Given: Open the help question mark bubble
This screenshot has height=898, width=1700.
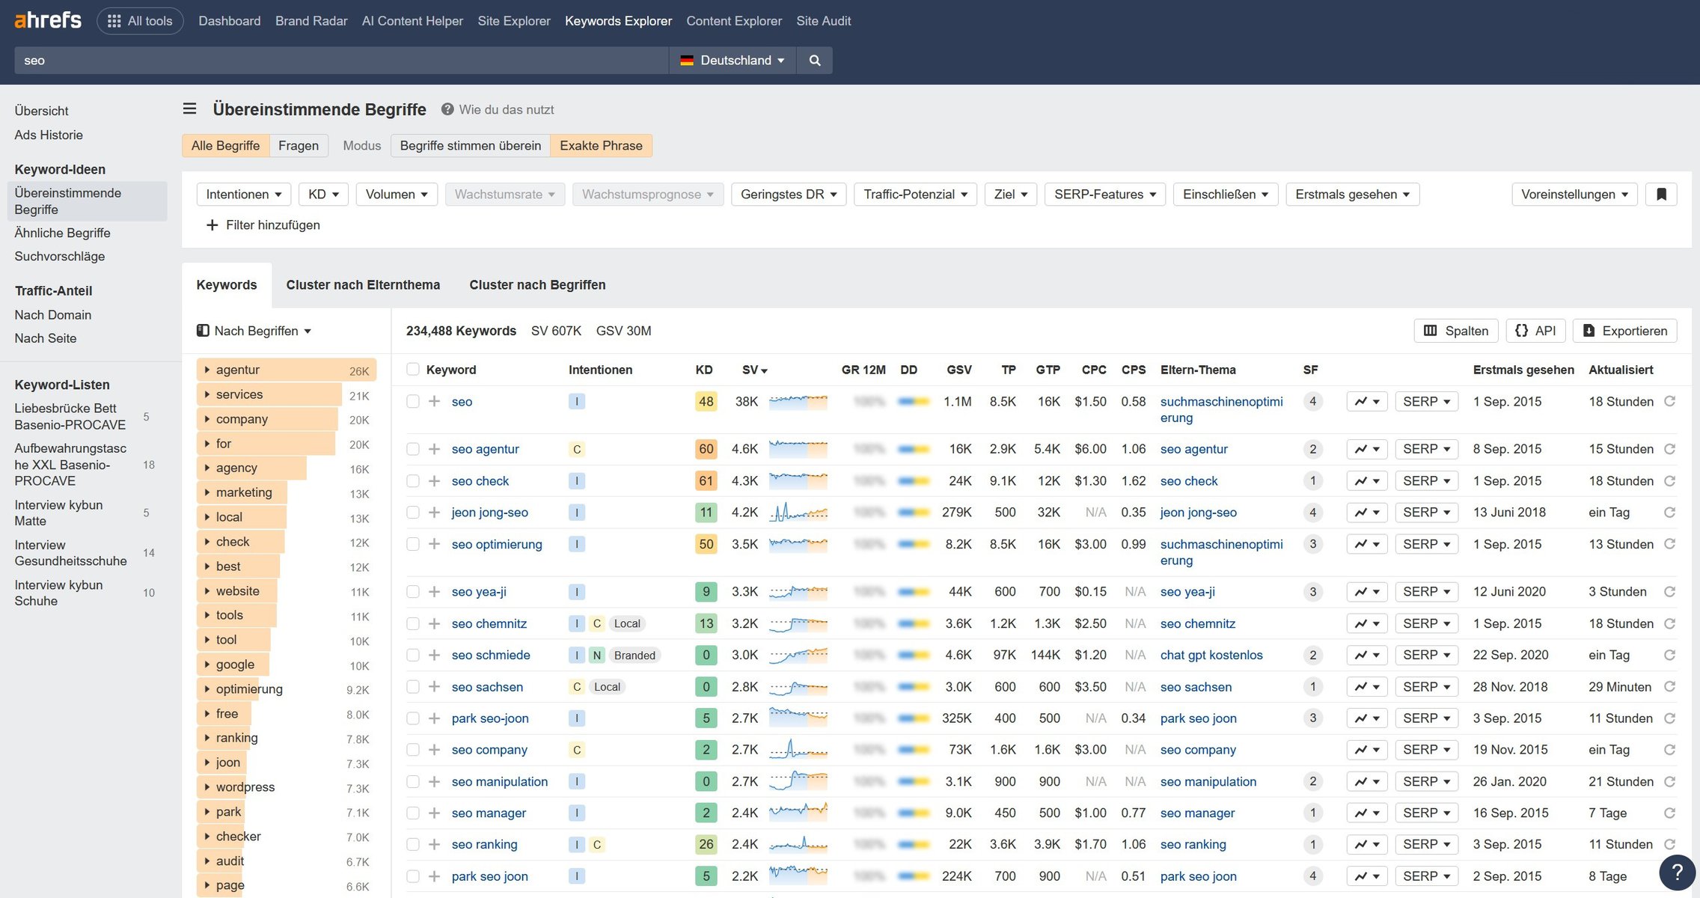Looking at the screenshot, I should click(1677, 873).
